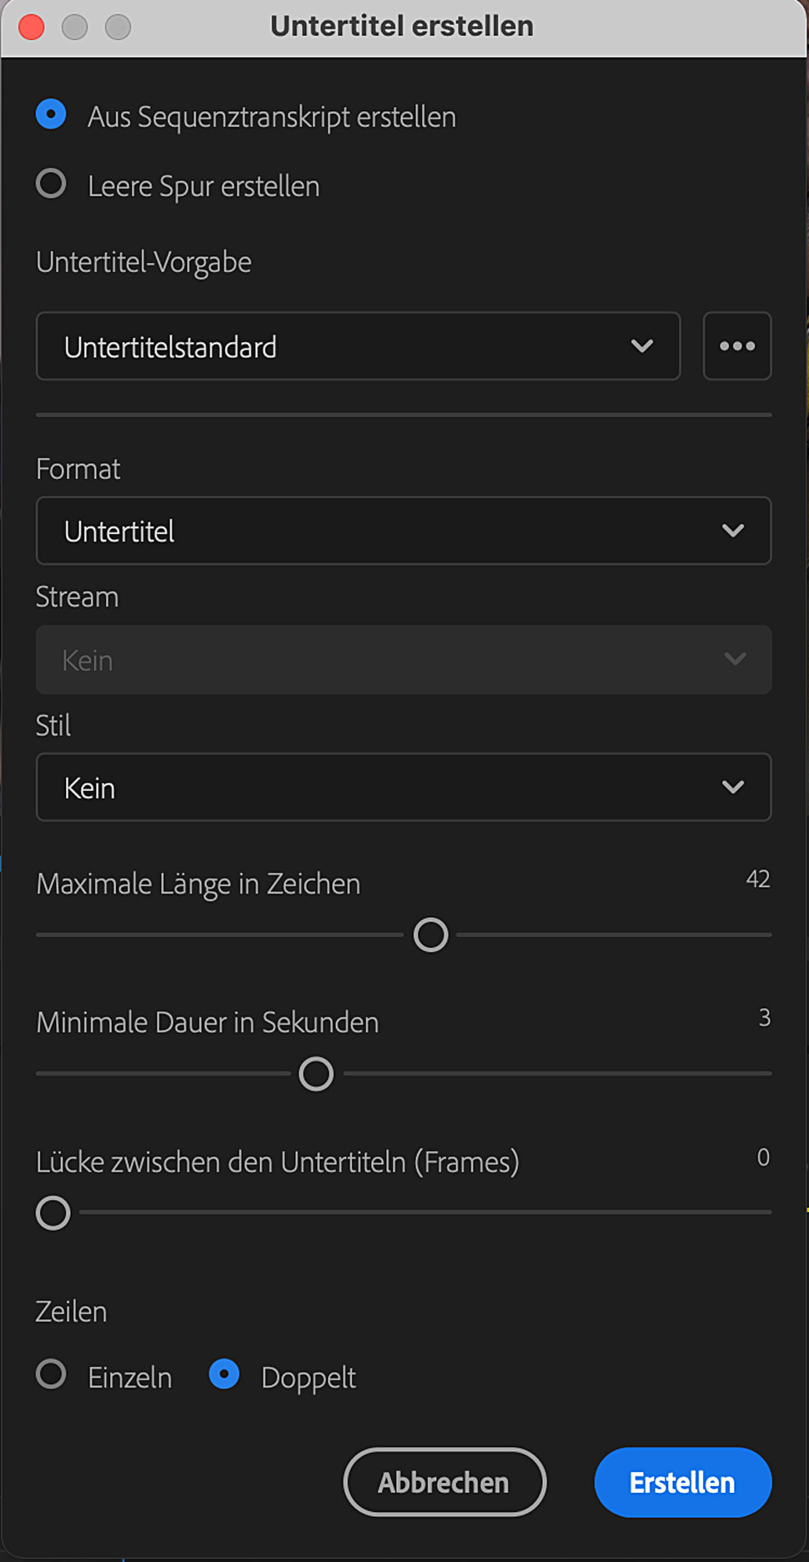Click the Minimale Dauer in Sekunden slider handle
Screen dimensions: 809x1562
[x=316, y=1073]
